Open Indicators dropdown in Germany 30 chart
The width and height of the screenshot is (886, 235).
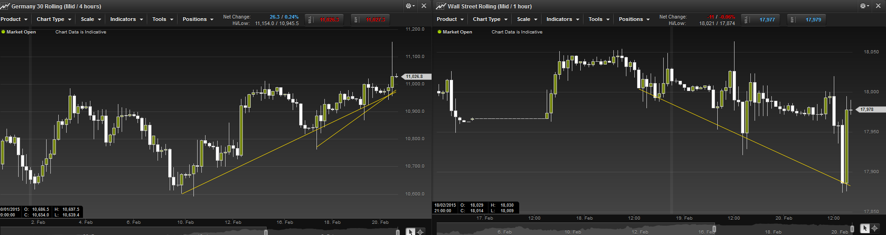tap(126, 19)
